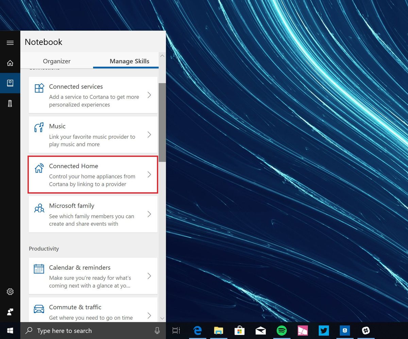Open Cortana Home from the sidebar
The width and height of the screenshot is (408, 339).
coord(10,63)
